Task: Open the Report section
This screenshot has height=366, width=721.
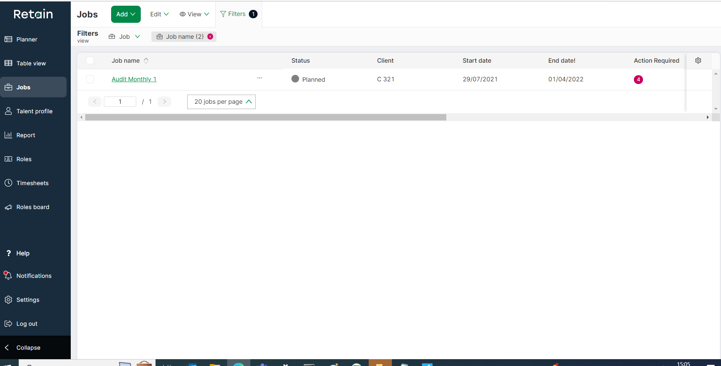Action: [25, 135]
